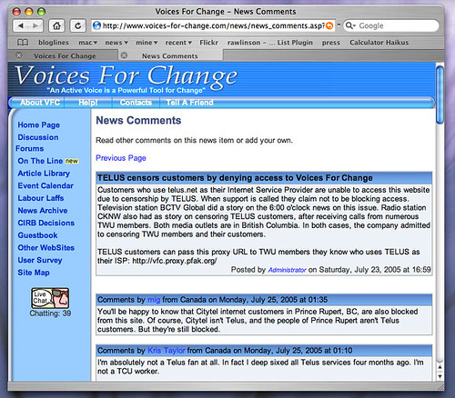Switch to the Voices For Change tab
The image size is (455, 398).
tap(65, 56)
